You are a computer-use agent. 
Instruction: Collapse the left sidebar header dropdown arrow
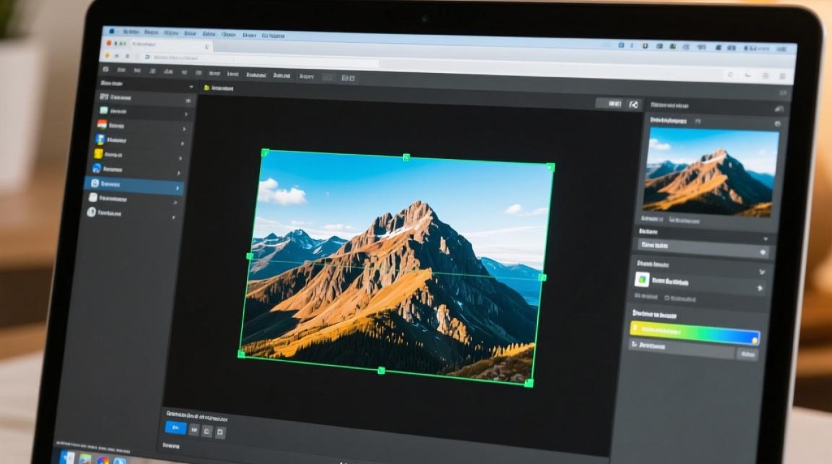tap(191, 87)
